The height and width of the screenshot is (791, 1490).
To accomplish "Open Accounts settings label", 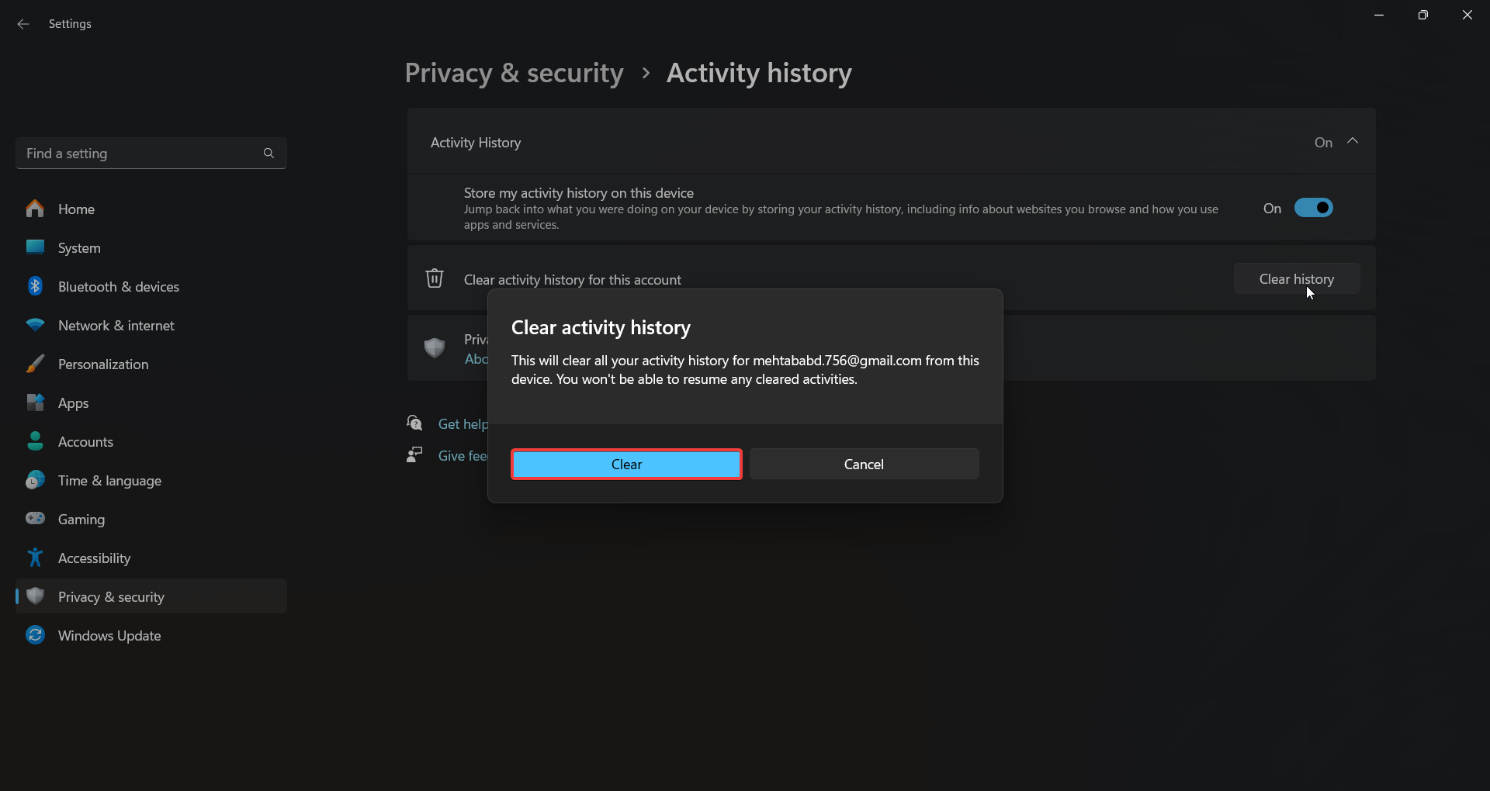I will [85, 442].
